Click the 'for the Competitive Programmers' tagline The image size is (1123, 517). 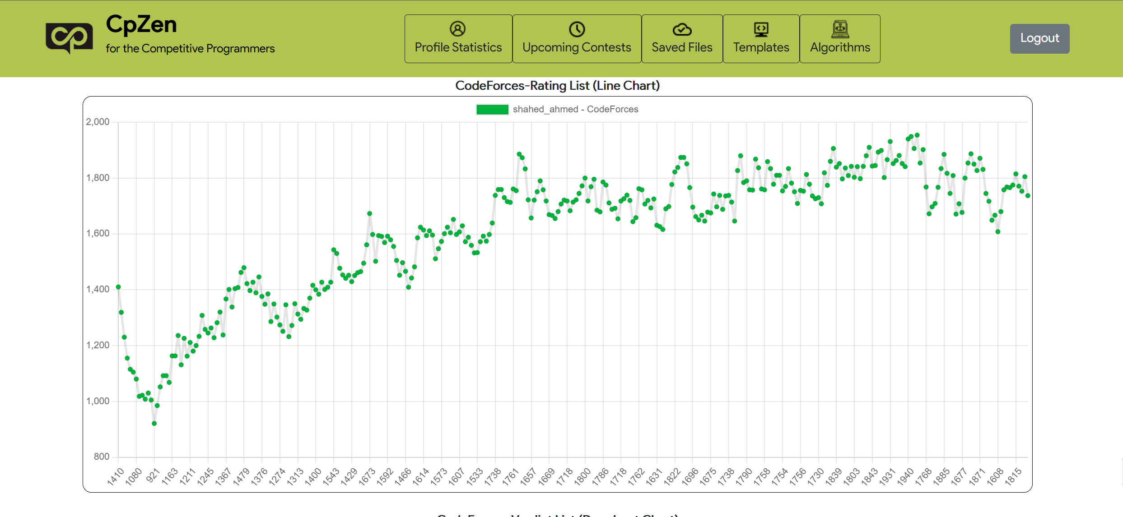(x=190, y=49)
